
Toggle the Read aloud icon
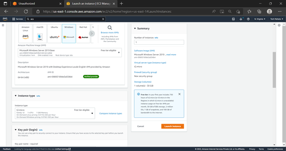pyautogui.click(x=214, y=12)
